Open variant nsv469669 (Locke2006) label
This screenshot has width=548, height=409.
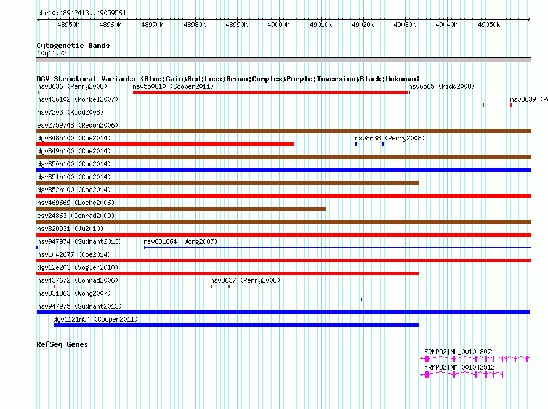tap(76, 203)
